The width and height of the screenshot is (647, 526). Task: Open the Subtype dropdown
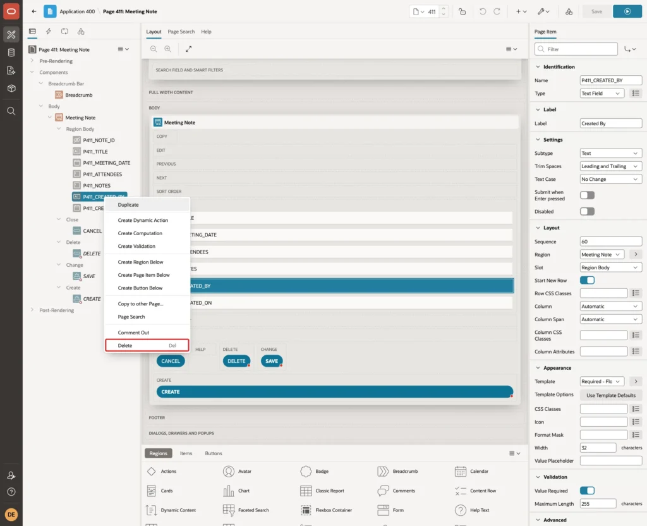point(611,153)
